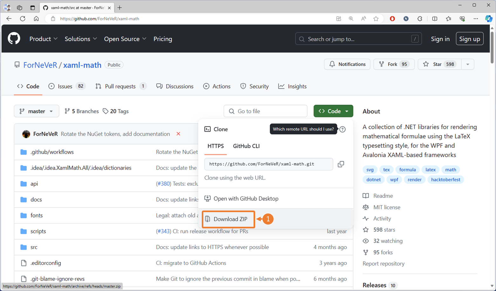Open the Discussions tab
Viewport: 496px width, 291px height.
click(175, 86)
